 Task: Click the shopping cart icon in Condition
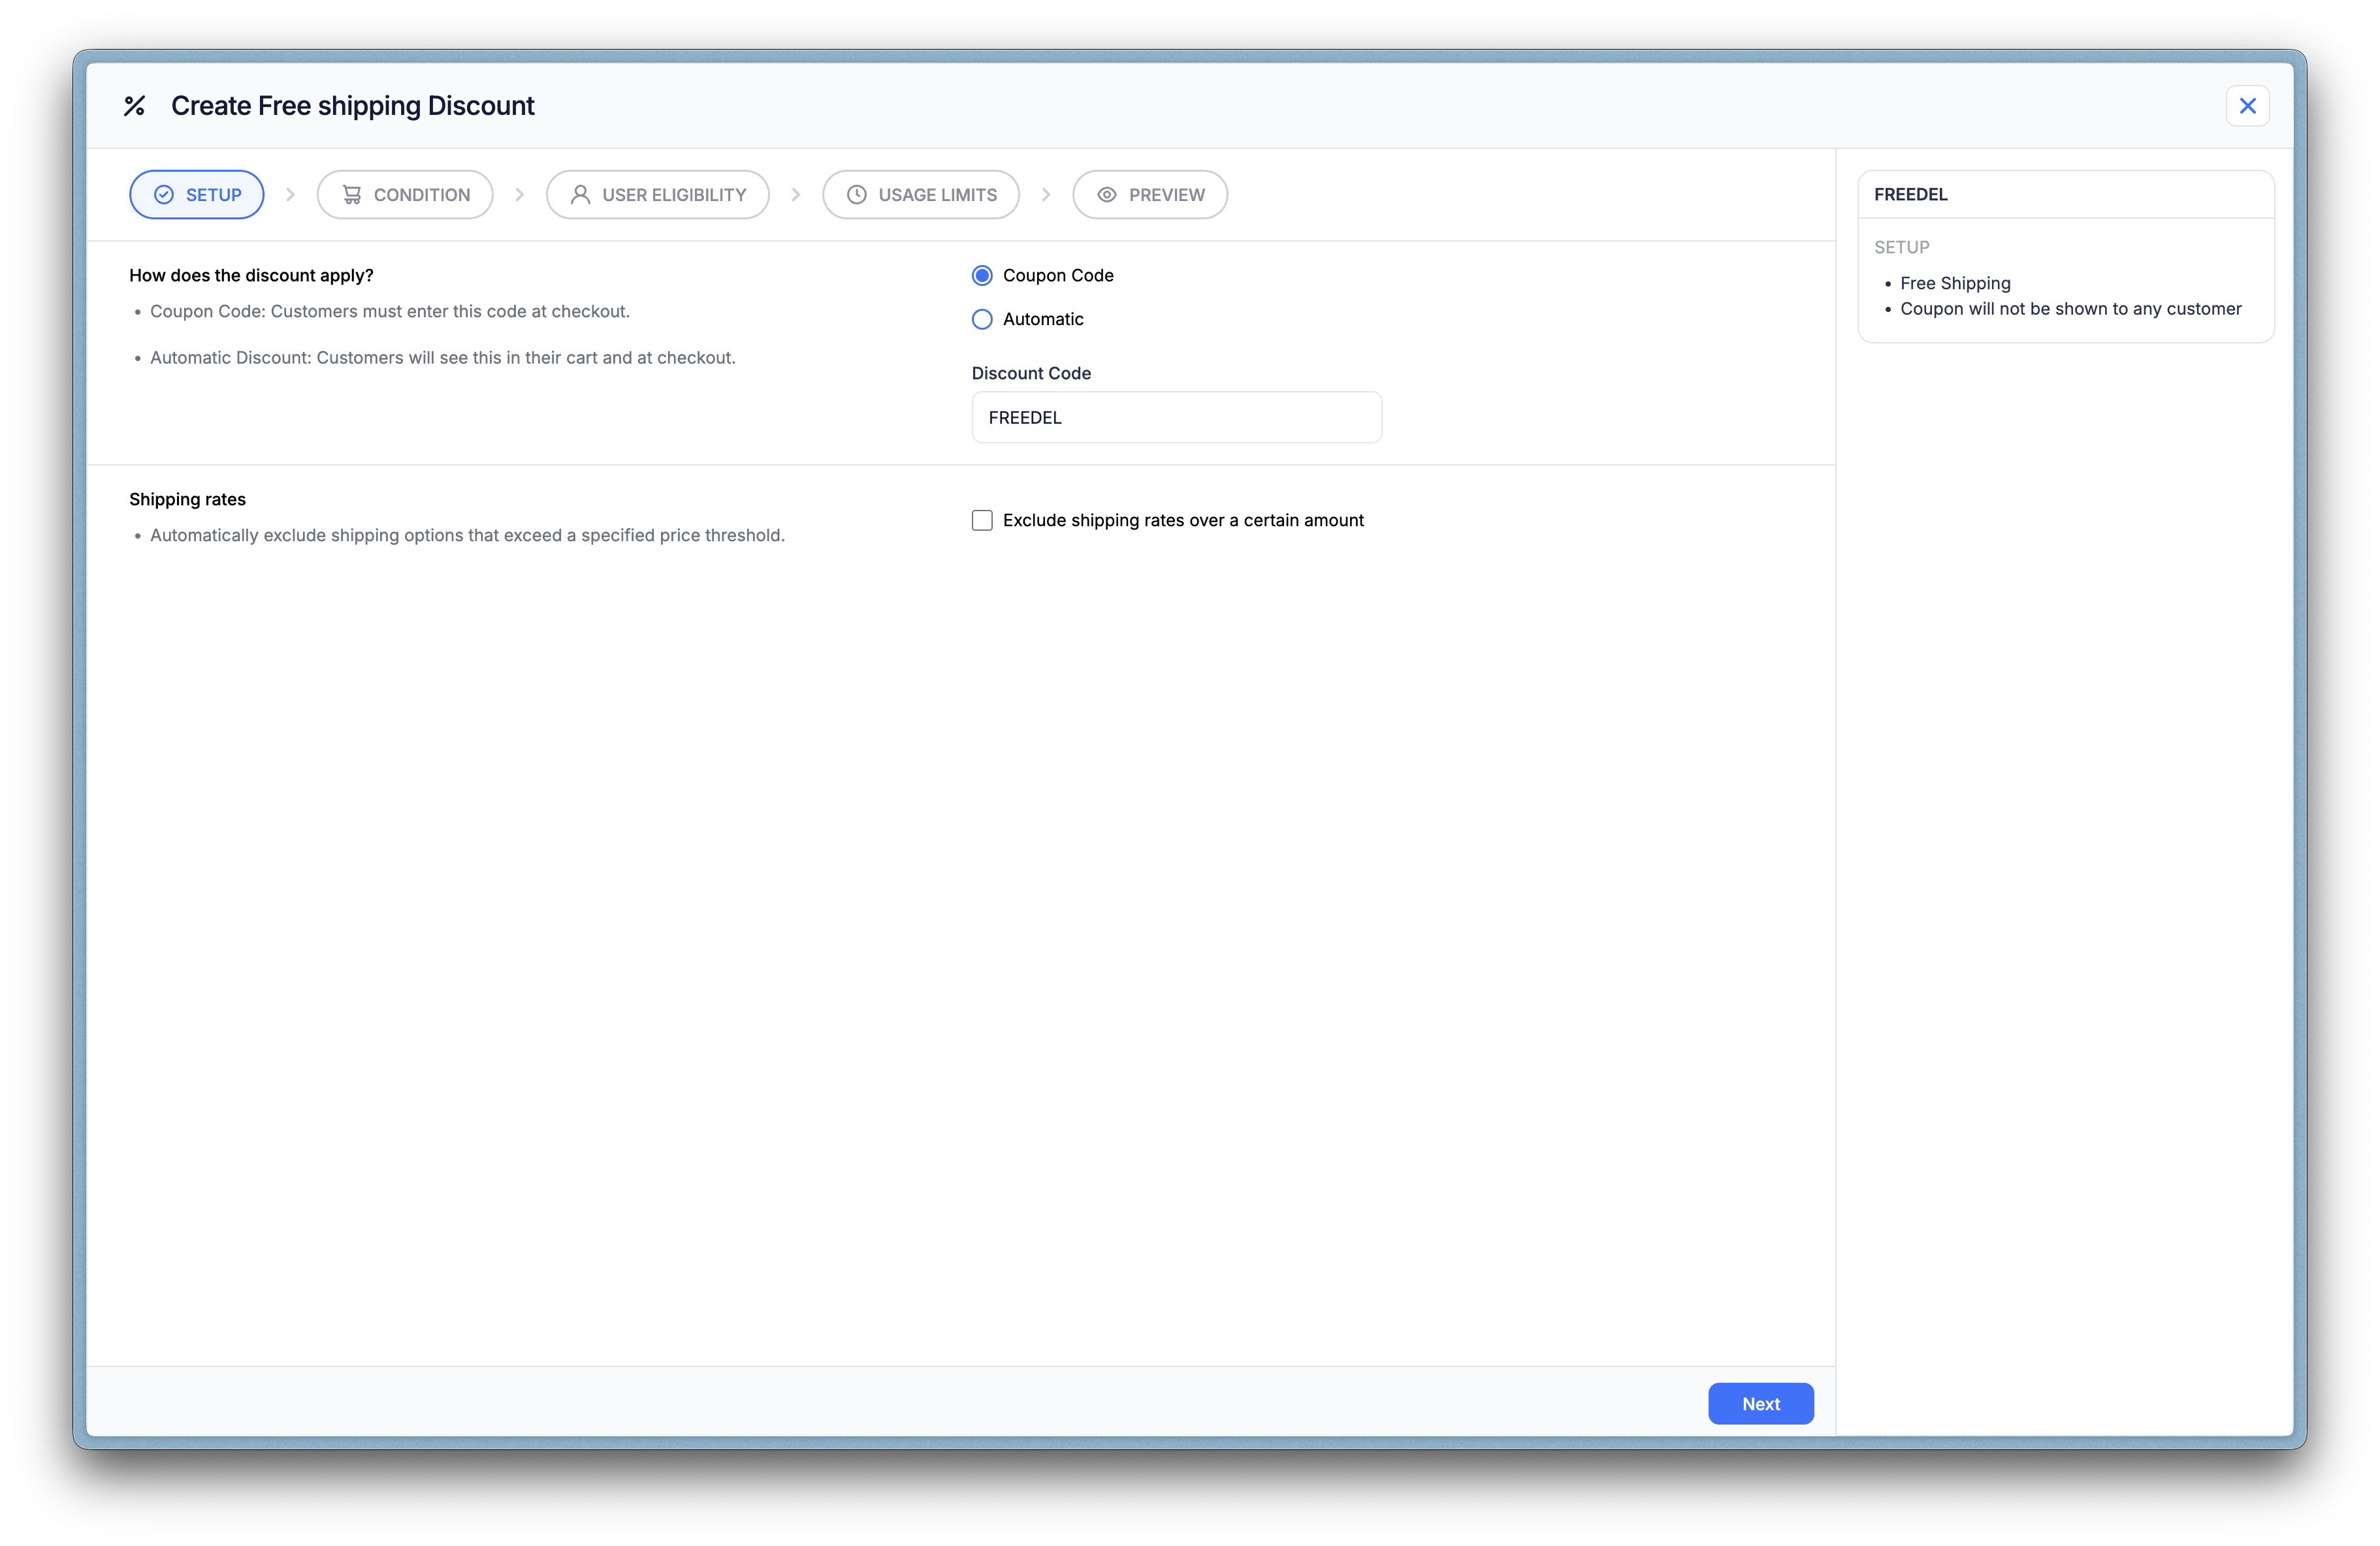tap(352, 195)
